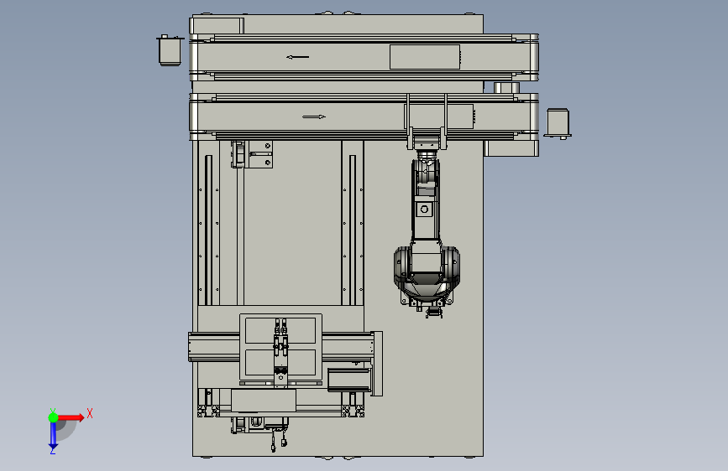Select the left-pointing arrow on the upper conveyor
728x471 pixels.
tap(297, 57)
